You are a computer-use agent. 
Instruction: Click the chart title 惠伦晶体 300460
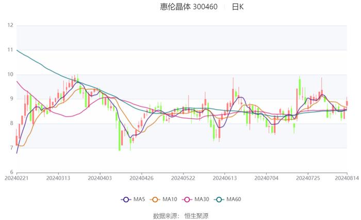coord(189,7)
